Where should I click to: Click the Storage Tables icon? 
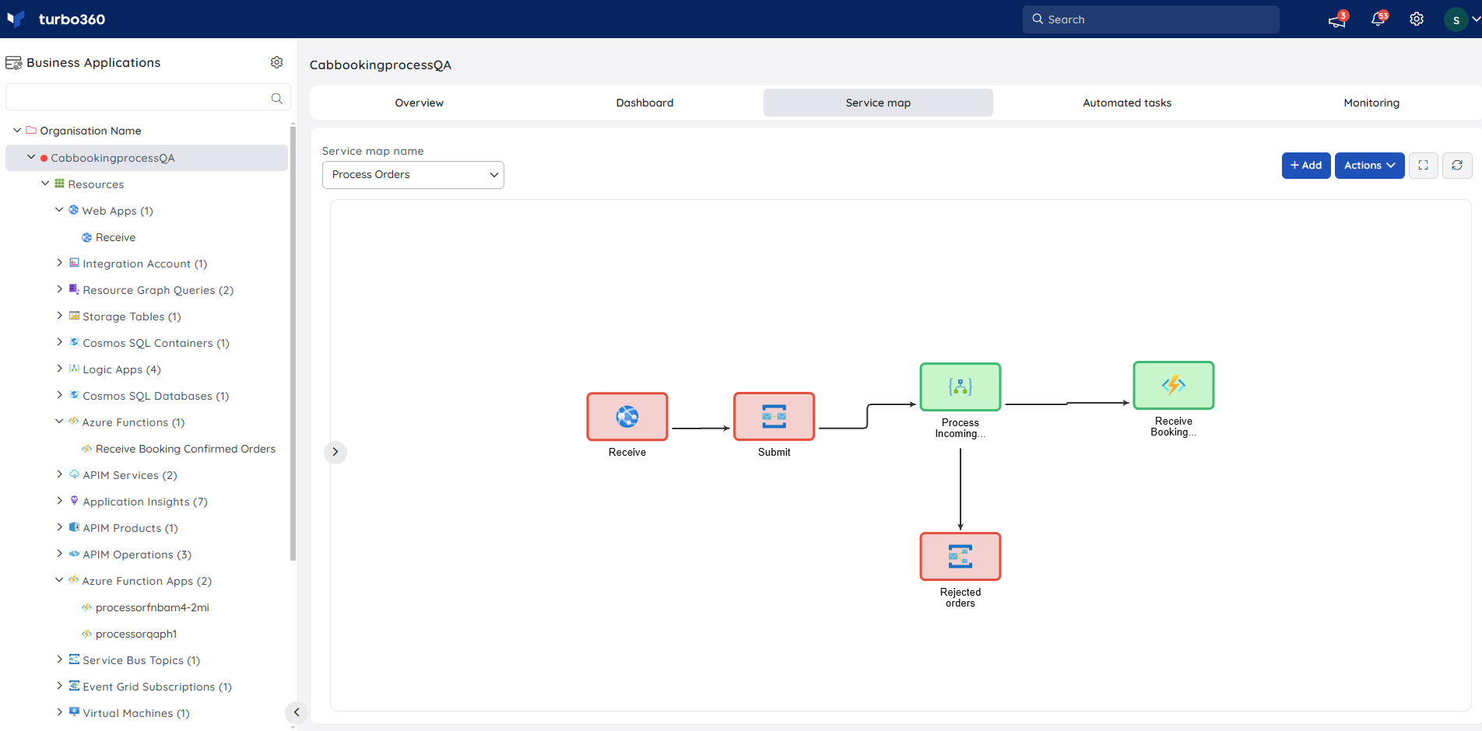click(74, 316)
